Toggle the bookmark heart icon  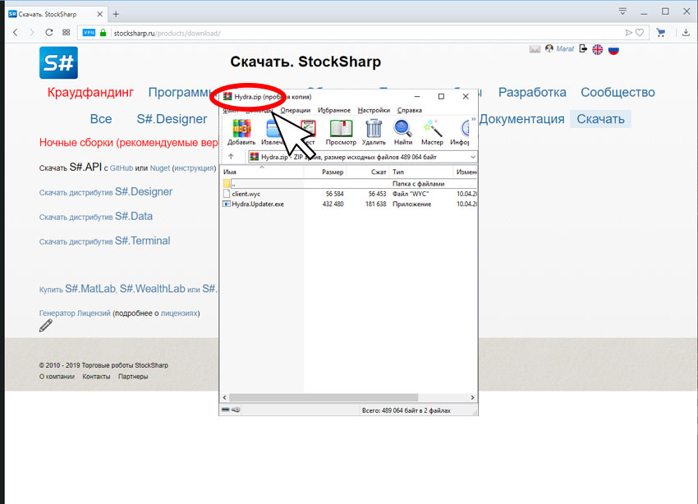tap(640, 33)
